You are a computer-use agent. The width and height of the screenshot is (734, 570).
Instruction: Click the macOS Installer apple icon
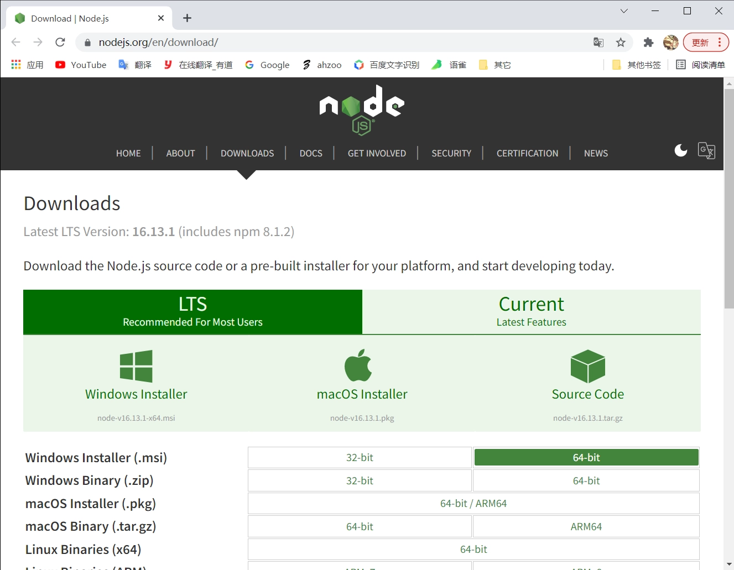(x=358, y=365)
